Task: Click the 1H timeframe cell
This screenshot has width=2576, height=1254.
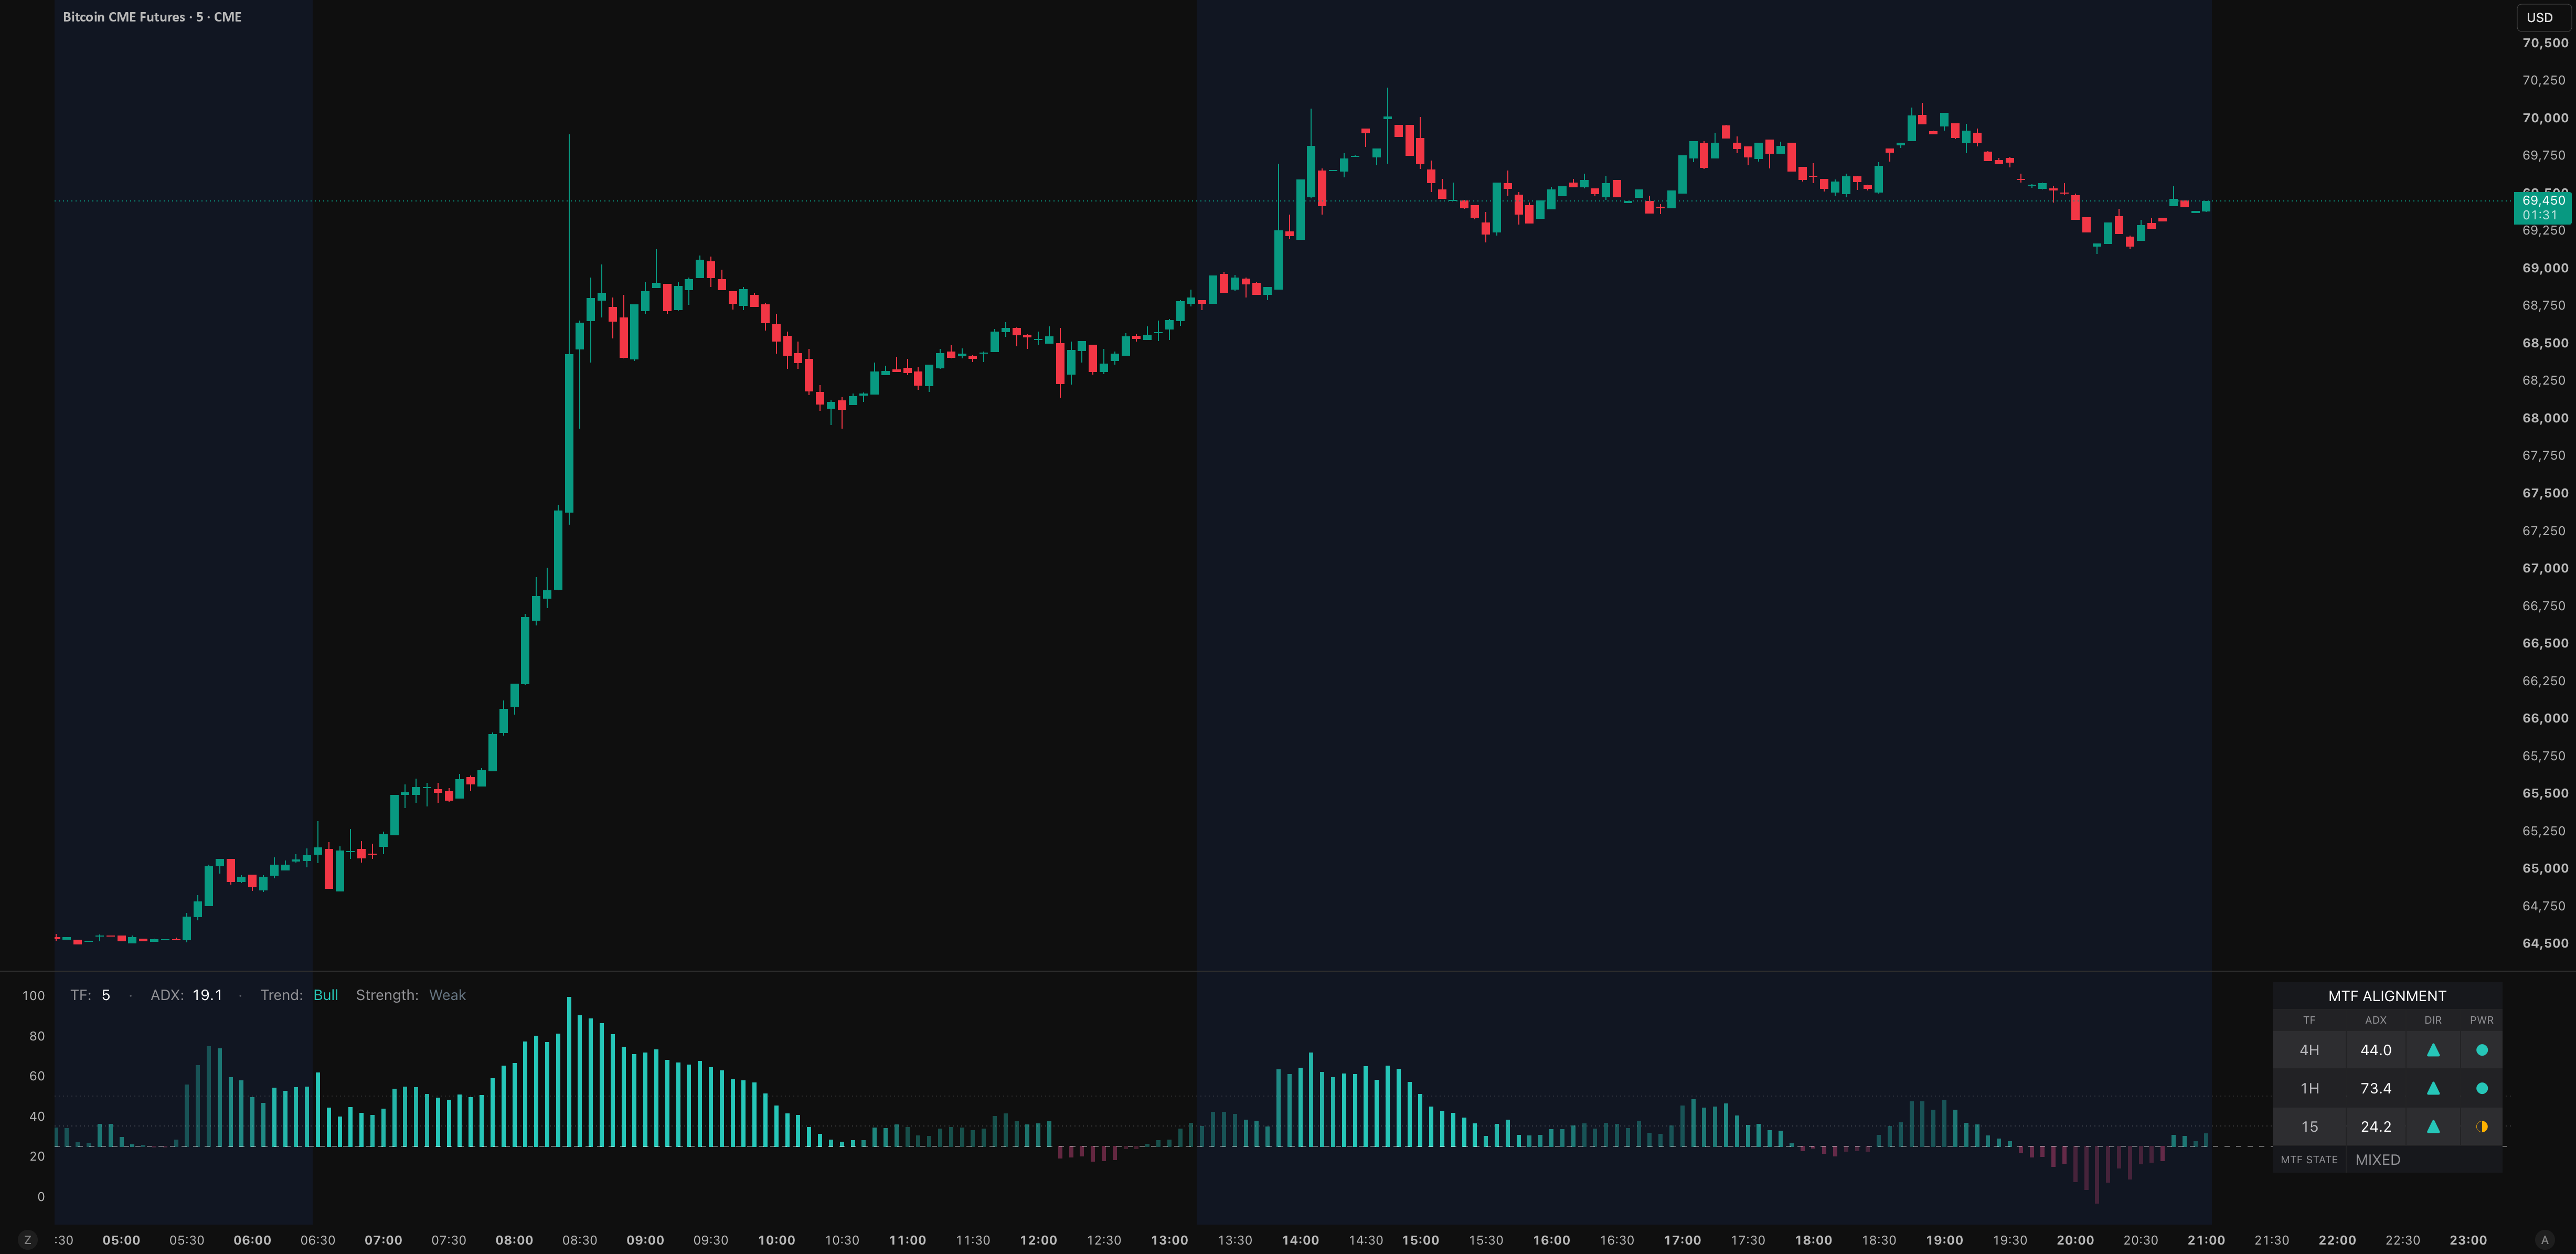Action: (x=2309, y=1088)
